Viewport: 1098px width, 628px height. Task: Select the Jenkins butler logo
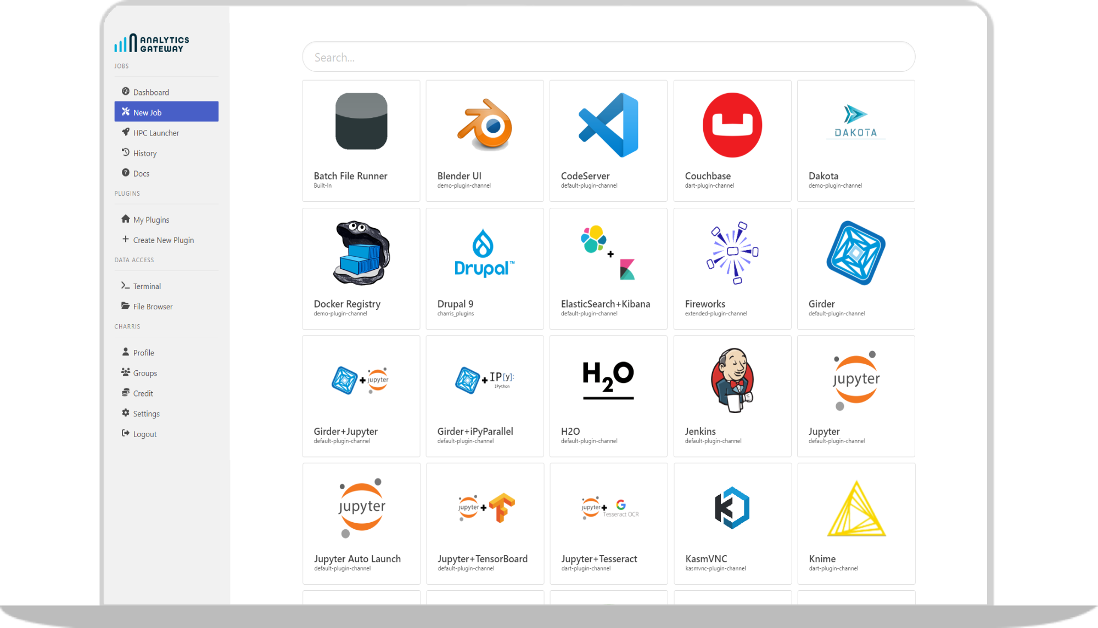coord(732,380)
